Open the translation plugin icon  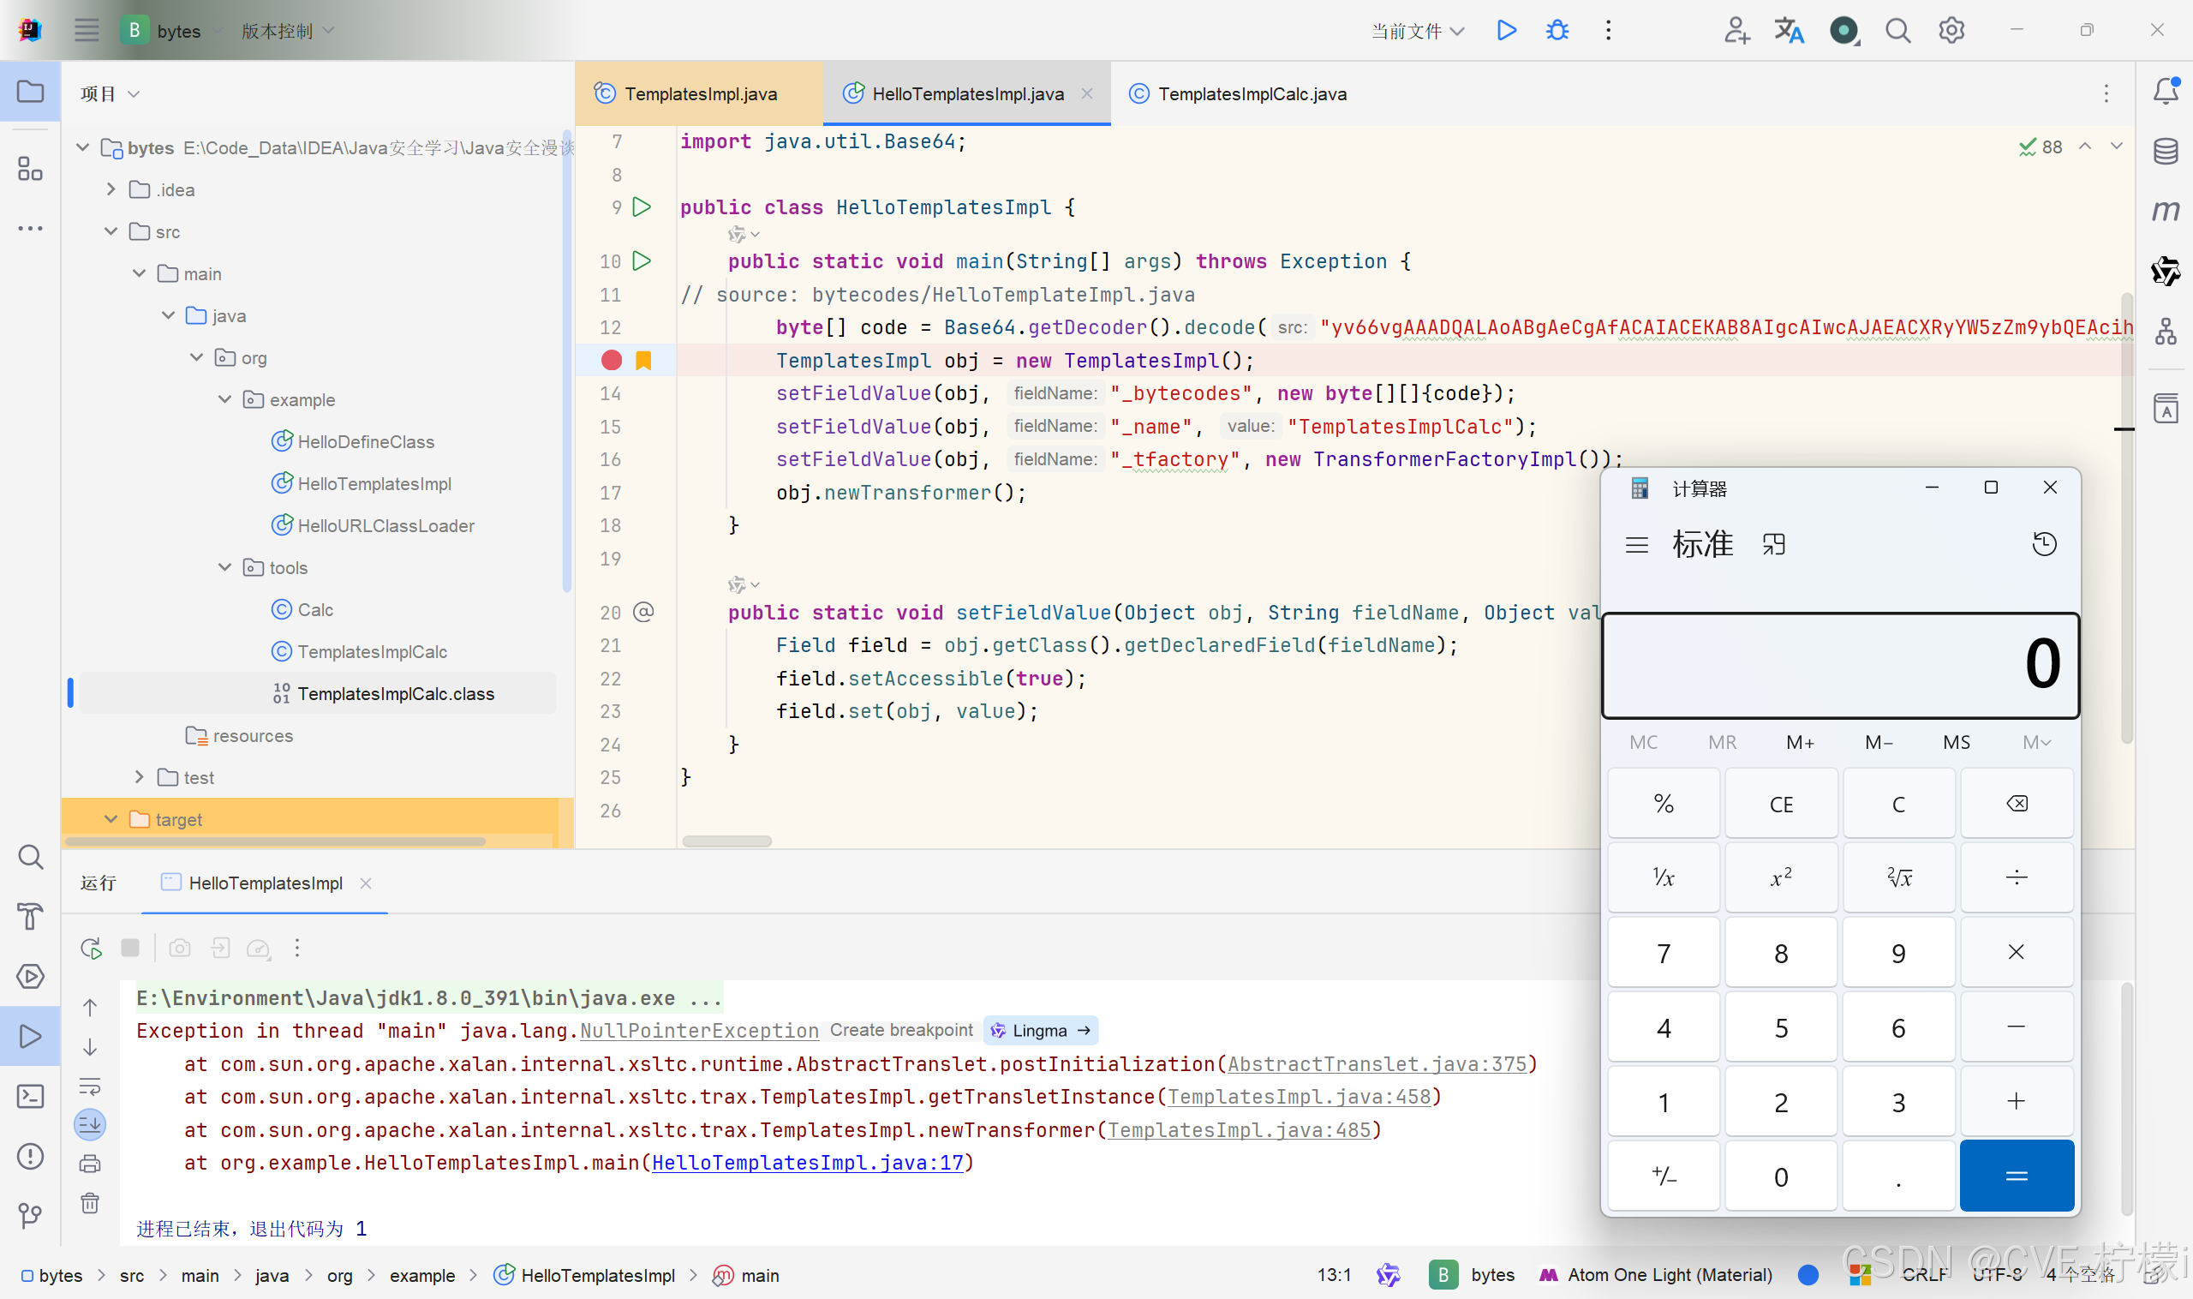(x=1789, y=31)
